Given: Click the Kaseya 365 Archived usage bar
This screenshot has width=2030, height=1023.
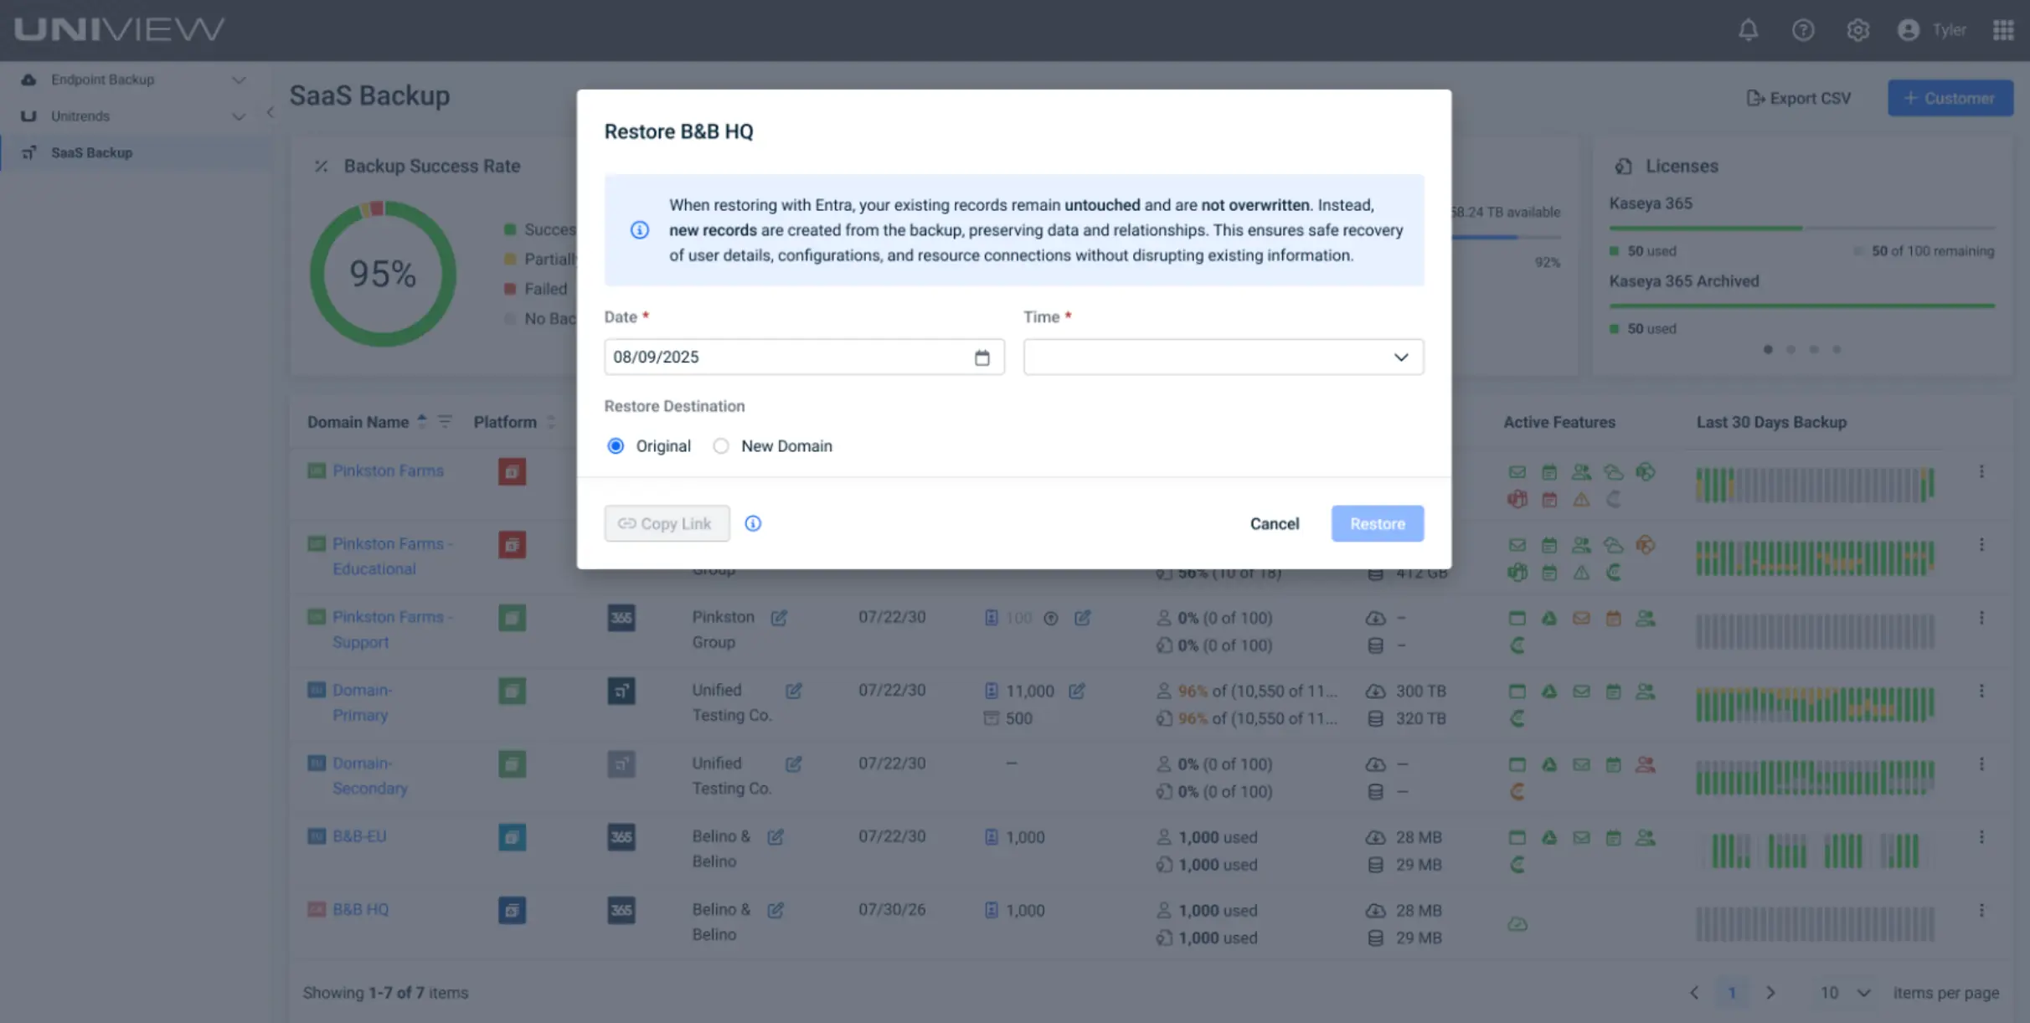Looking at the screenshot, I should 1801,306.
